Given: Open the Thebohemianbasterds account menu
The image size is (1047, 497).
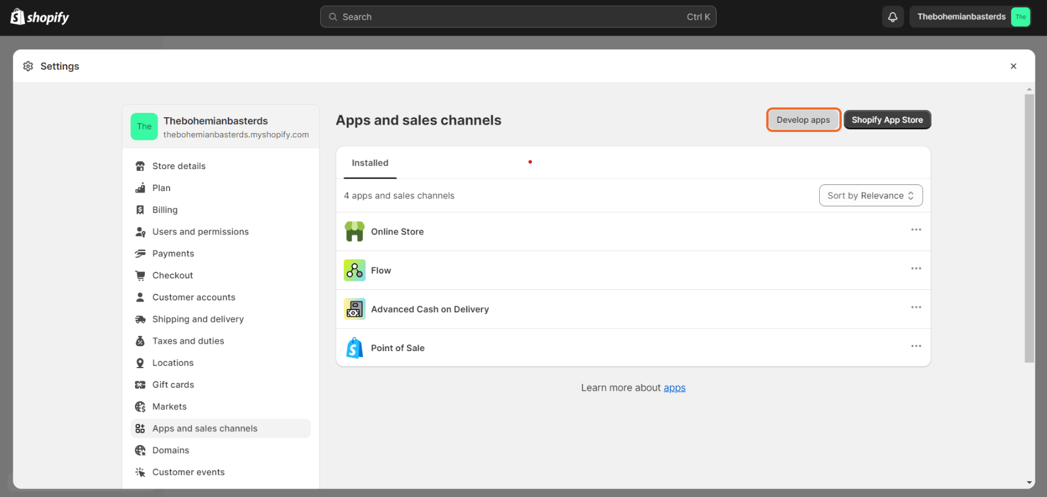Looking at the screenshot, I should [x=969, y=17].
